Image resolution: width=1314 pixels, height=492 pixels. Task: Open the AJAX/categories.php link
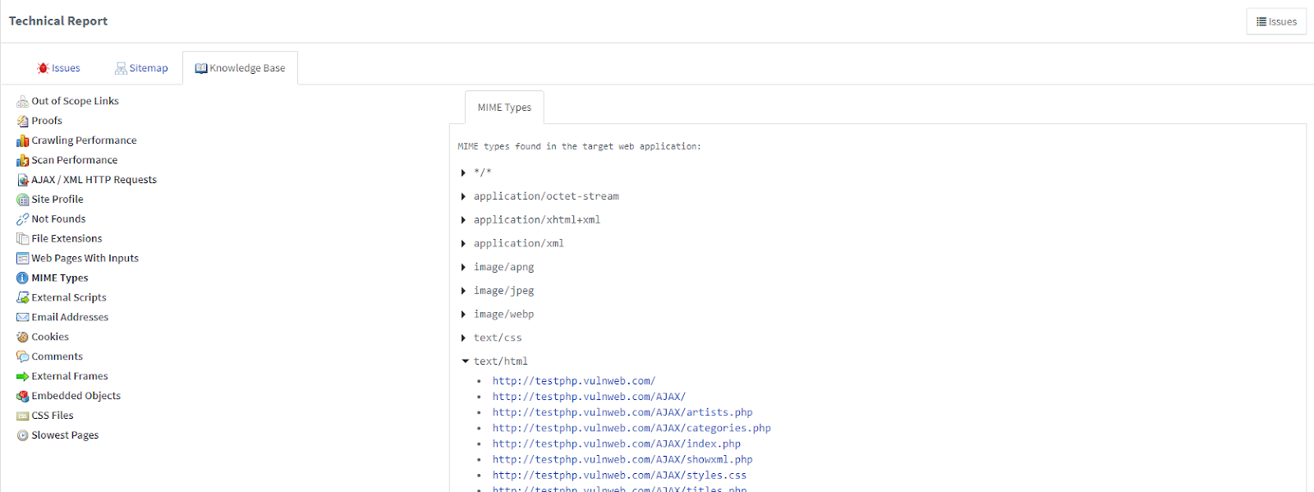coord(631,428)
